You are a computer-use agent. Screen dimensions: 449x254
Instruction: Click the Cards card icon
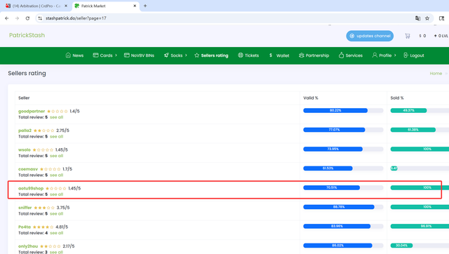95,55
